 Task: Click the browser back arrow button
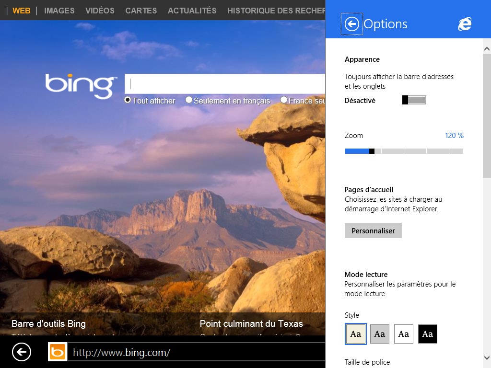pos(21,352)
